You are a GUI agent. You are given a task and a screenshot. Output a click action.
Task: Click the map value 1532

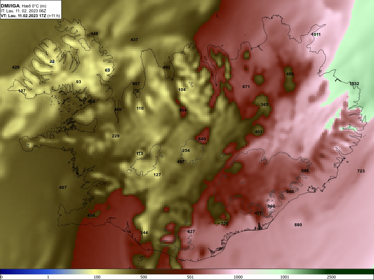354,84
